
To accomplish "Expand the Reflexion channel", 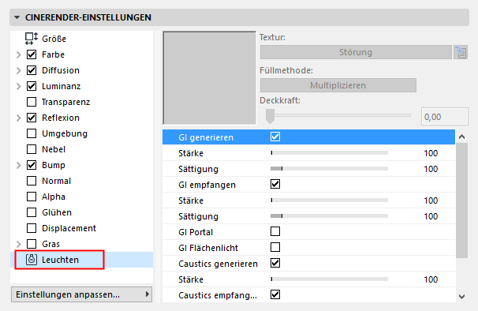I will click(19, 118).
